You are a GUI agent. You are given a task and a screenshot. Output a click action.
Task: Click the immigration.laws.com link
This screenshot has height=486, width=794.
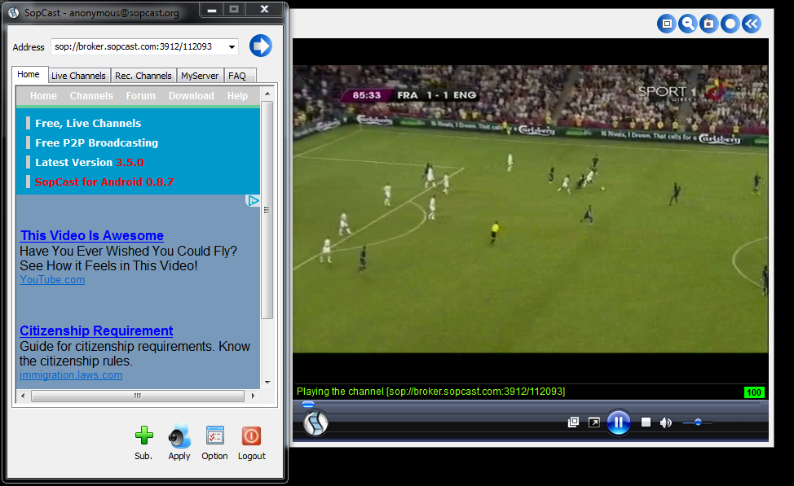(x=71, y=374)
